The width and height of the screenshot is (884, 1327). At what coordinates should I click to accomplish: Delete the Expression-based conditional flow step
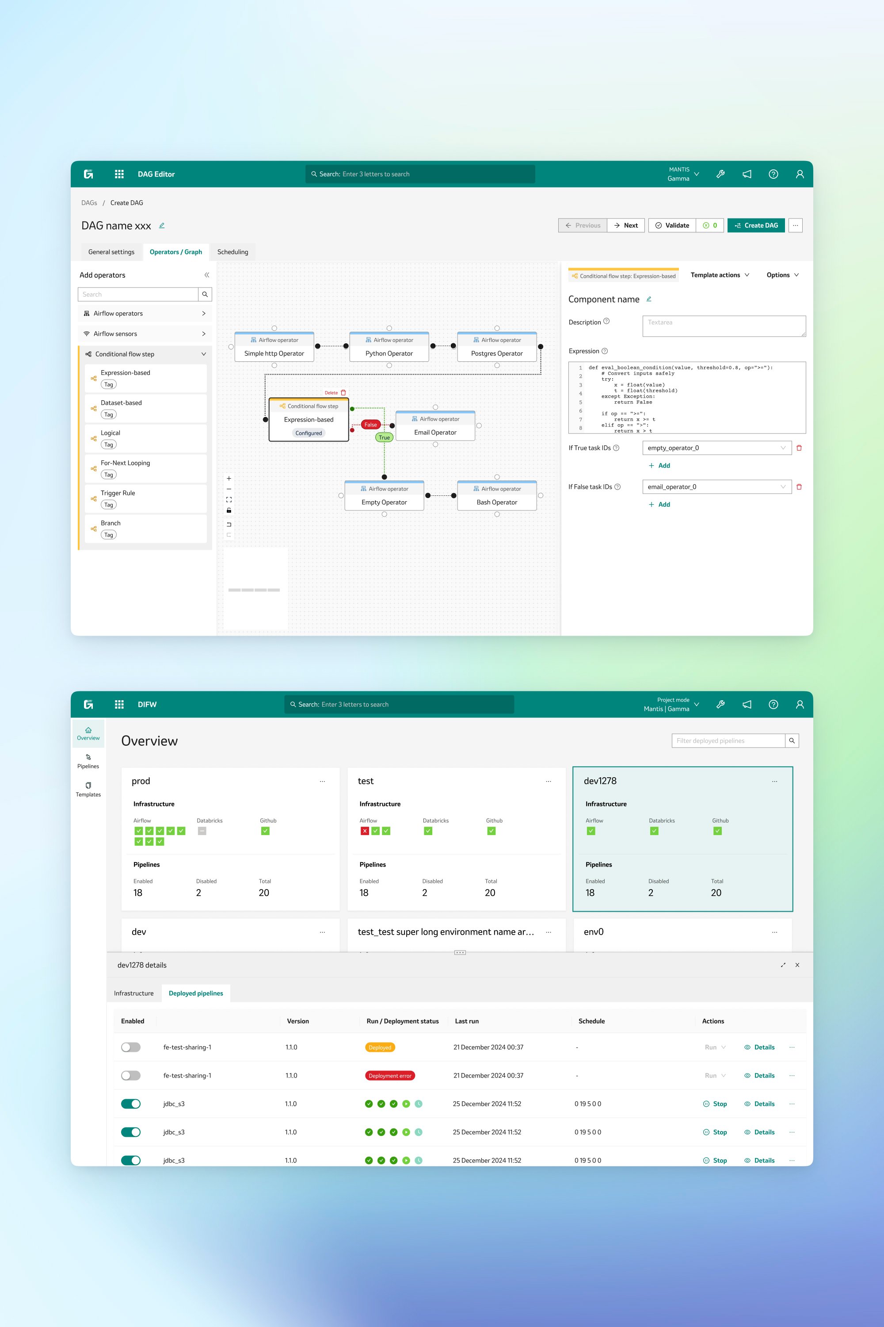[x=336, y=392]
